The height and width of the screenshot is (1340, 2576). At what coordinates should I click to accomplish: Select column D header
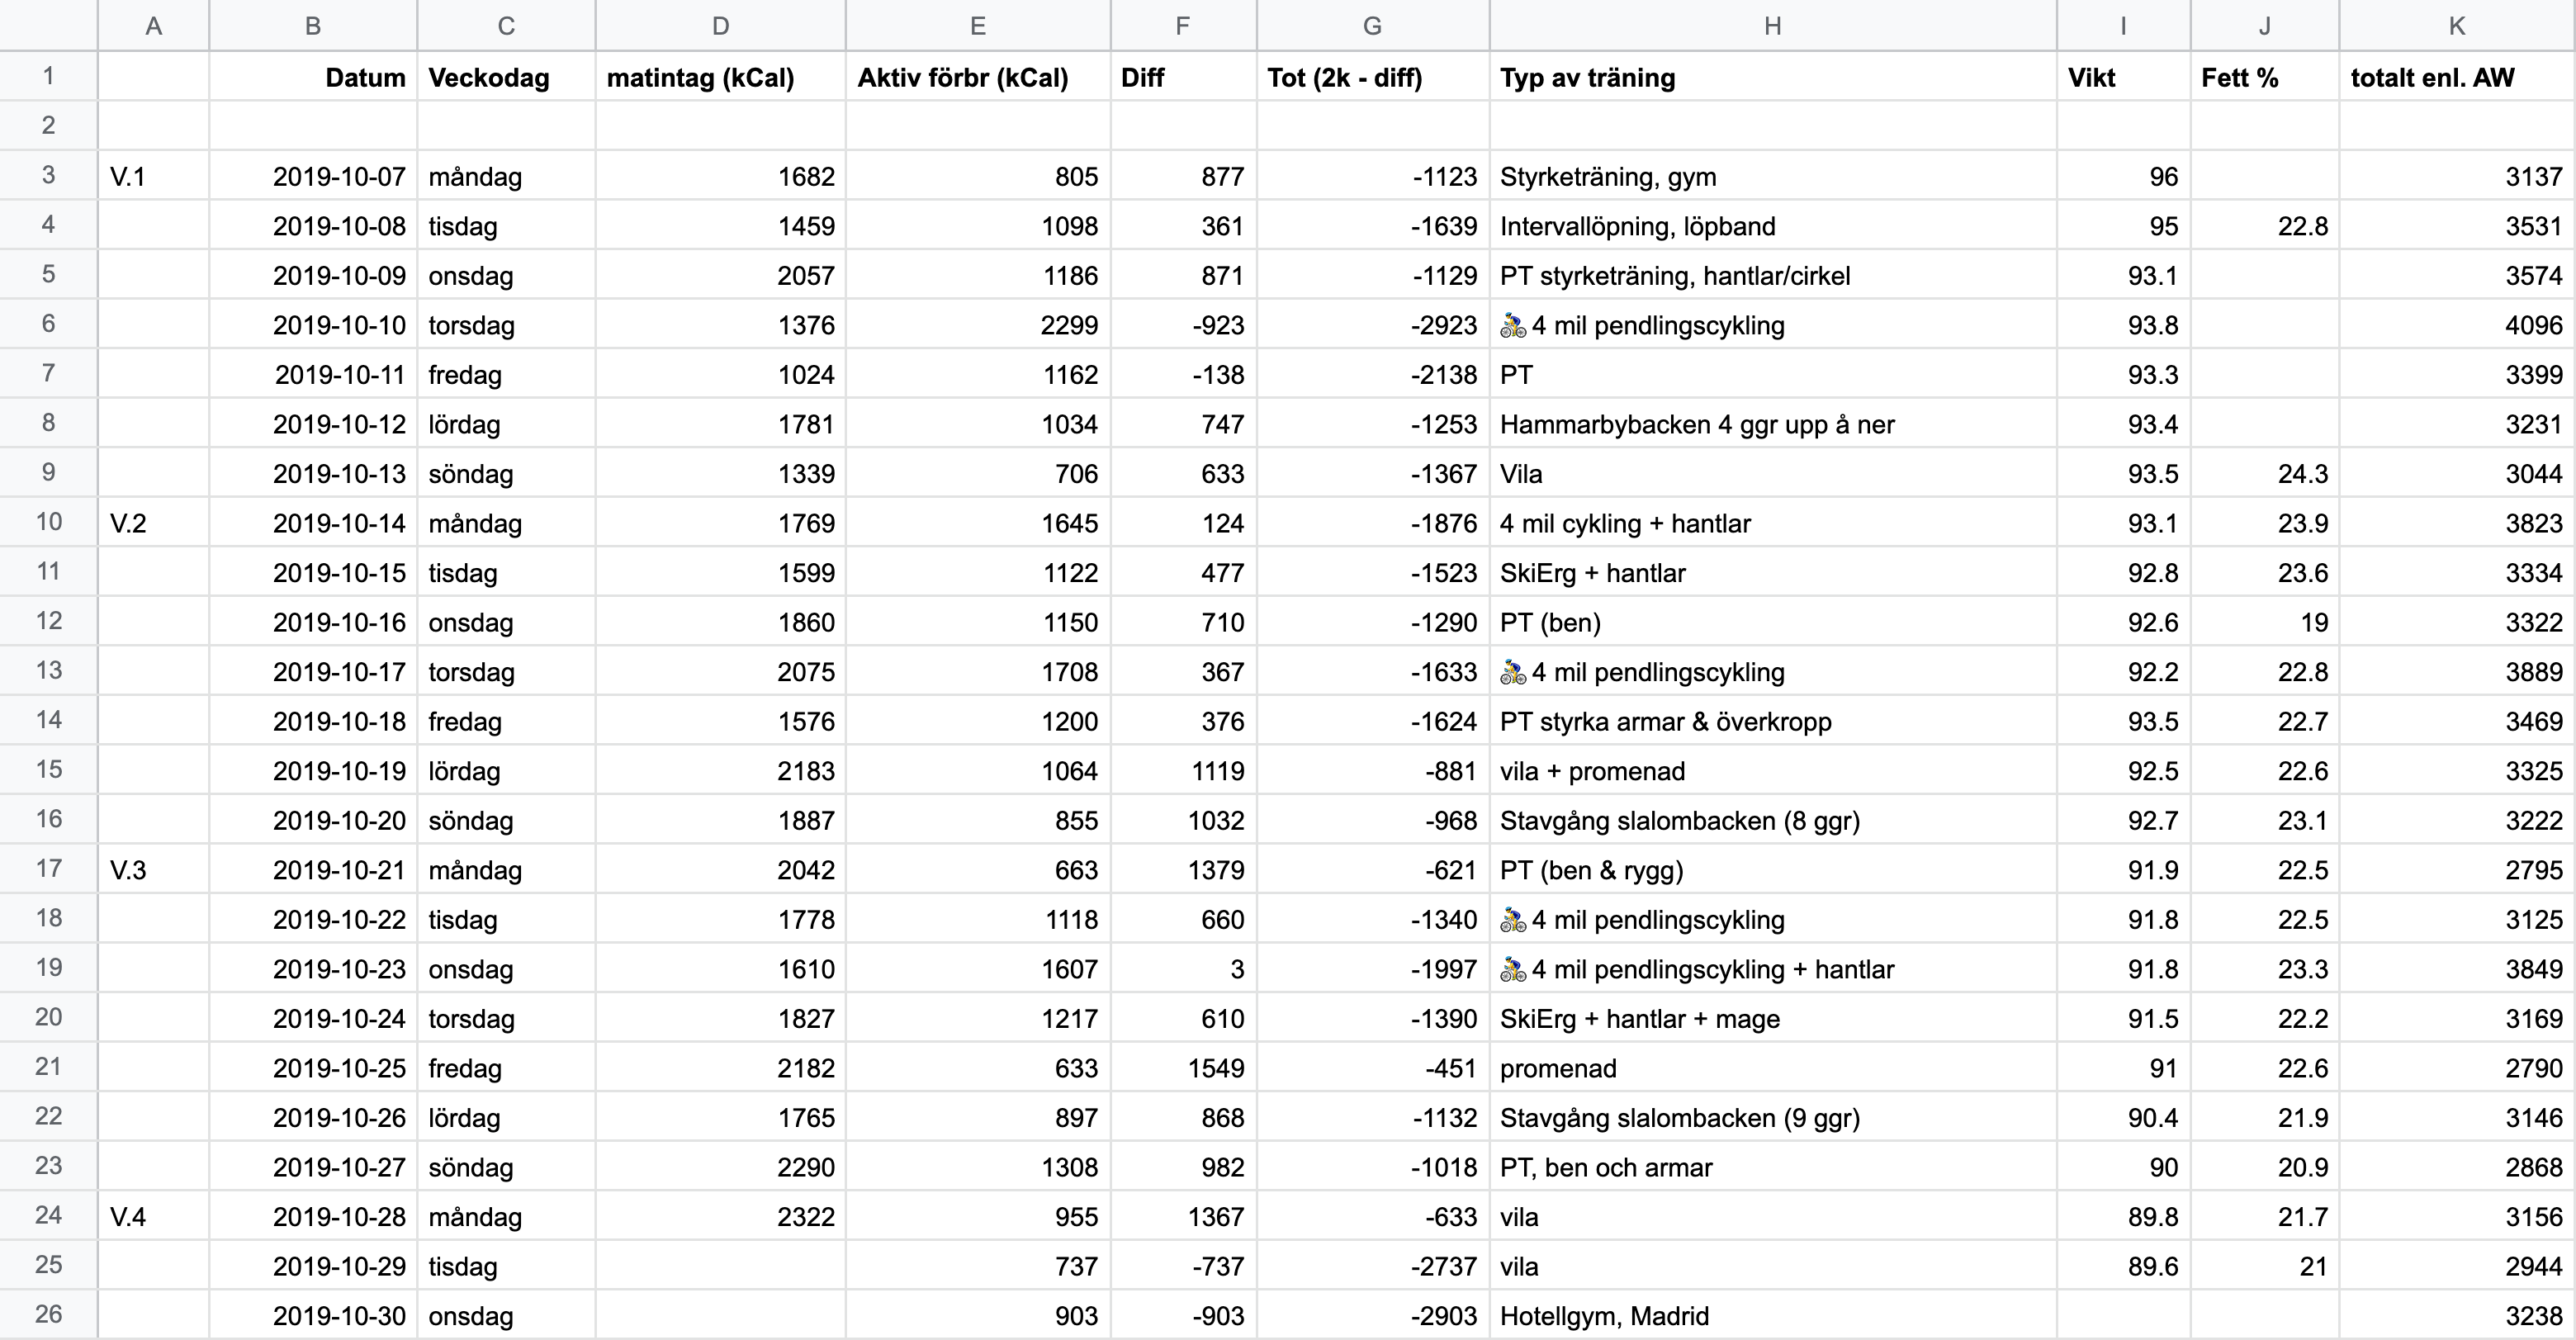click(x=720, y=26)
